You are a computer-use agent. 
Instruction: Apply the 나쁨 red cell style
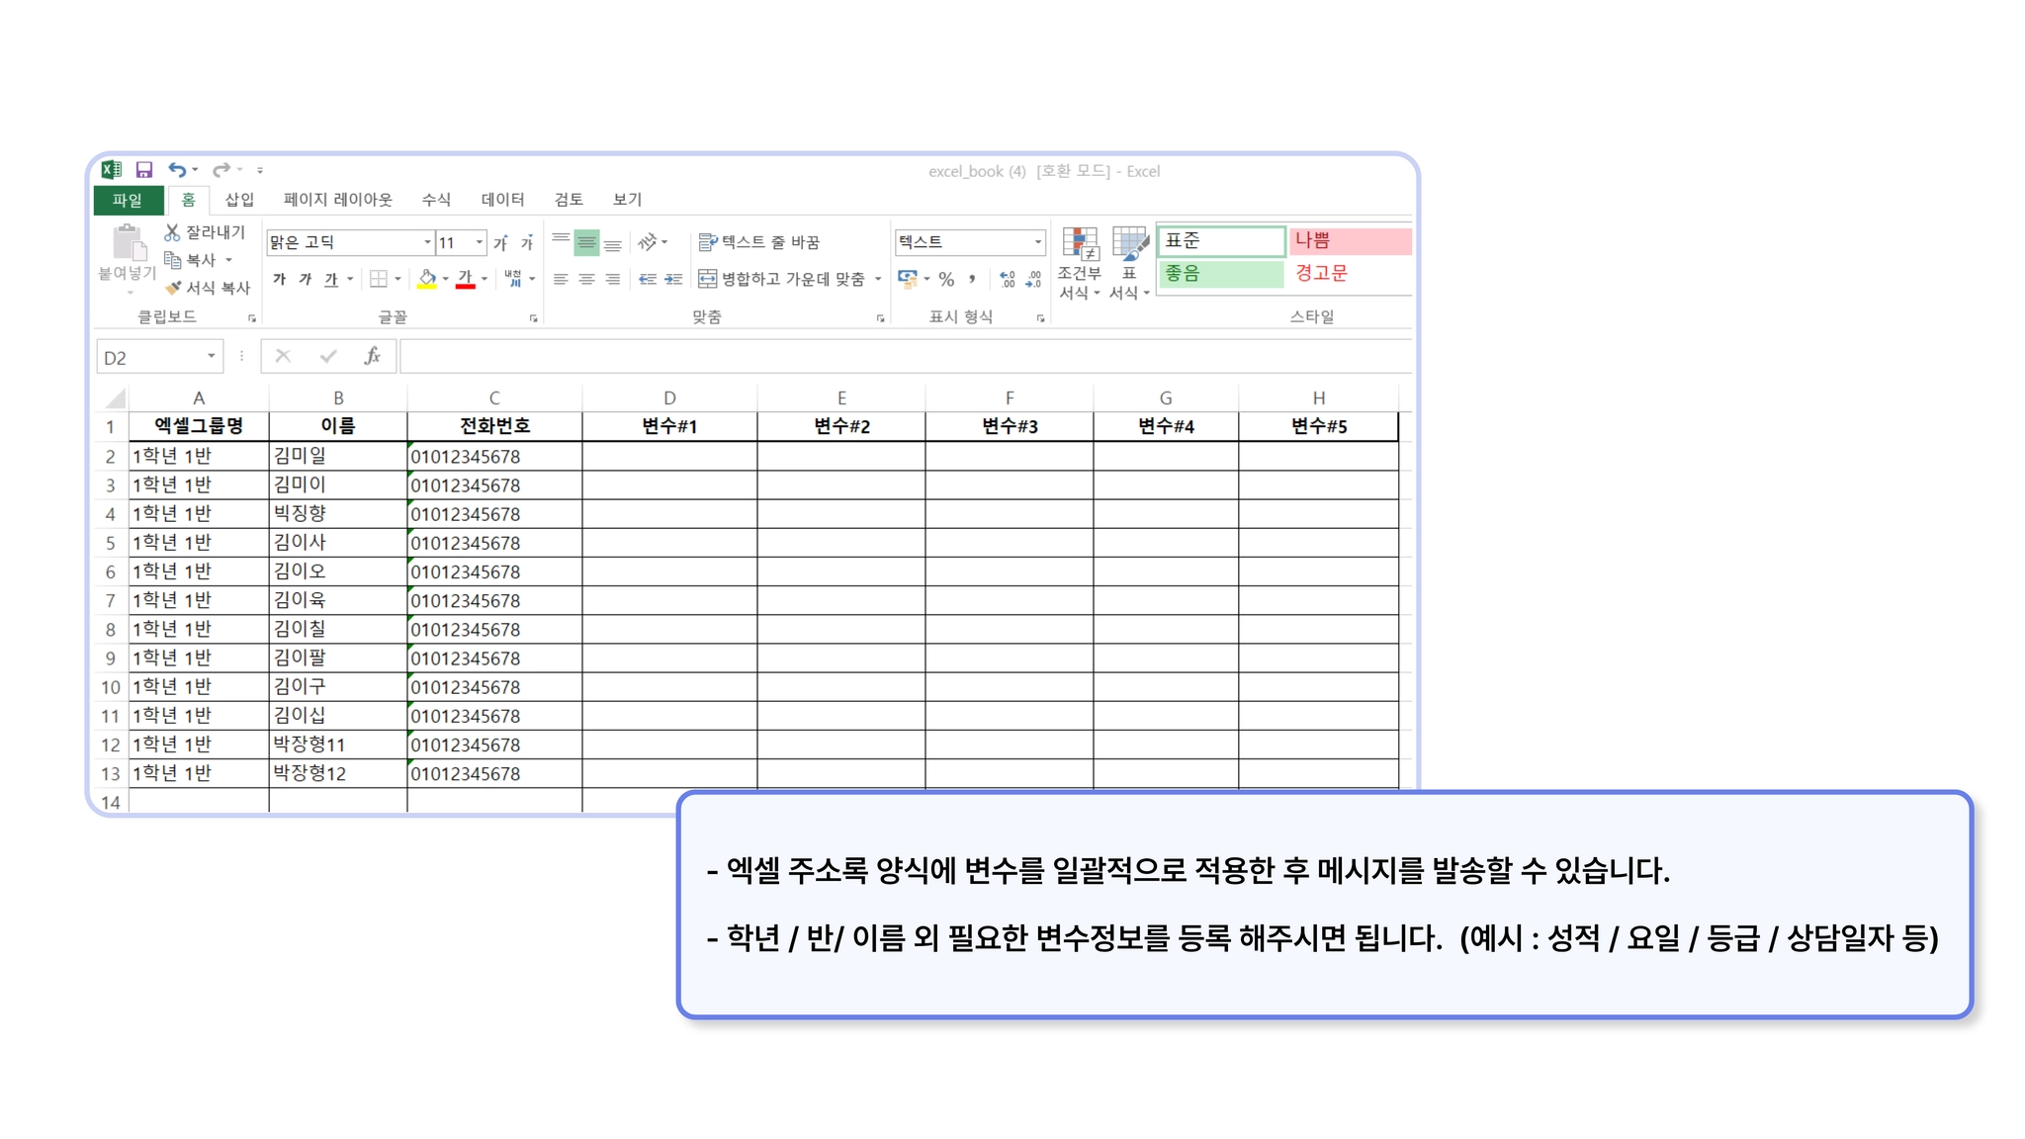click(x=1350, y=240)
